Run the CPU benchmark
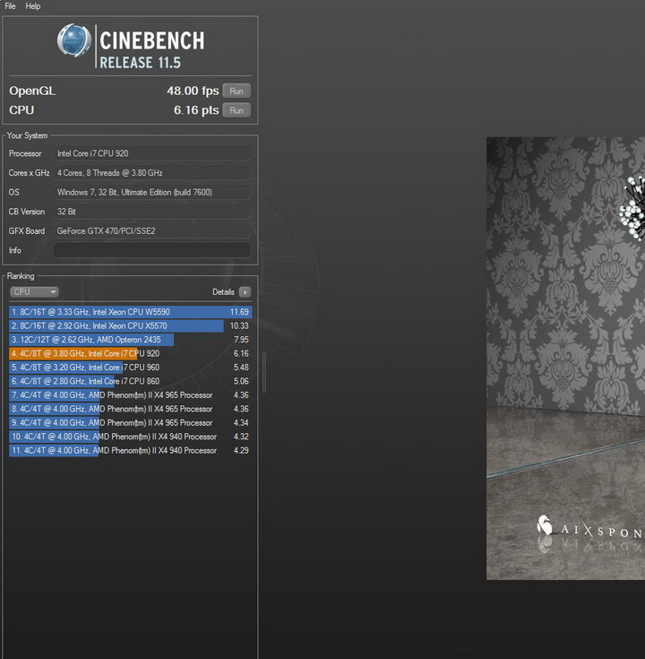 tap(236, 110)
